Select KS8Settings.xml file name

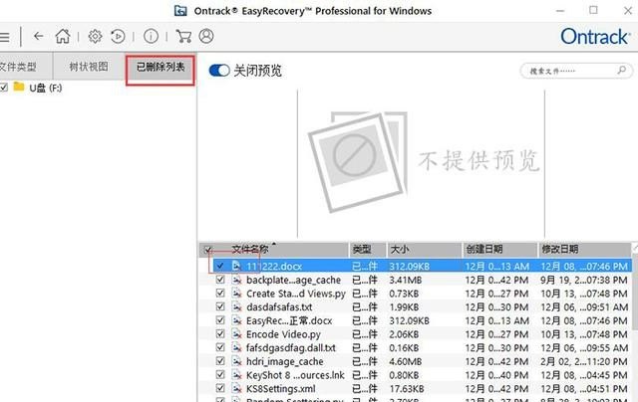coord(280,389)
